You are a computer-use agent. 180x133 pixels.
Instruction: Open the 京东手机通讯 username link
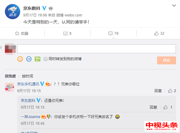(x=28, y=84)
